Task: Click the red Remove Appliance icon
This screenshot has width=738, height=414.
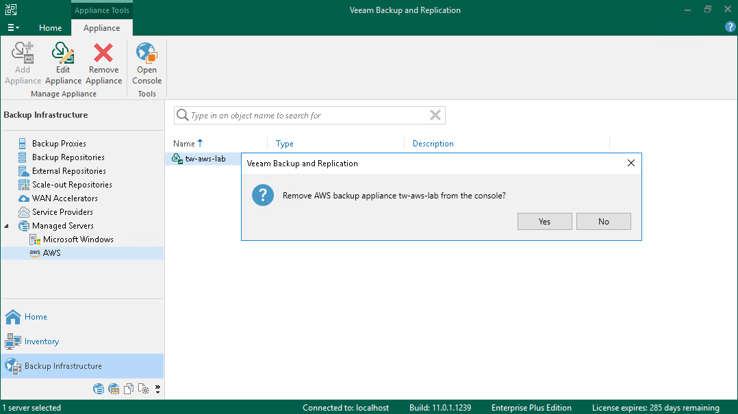Action: coord(103,53)
